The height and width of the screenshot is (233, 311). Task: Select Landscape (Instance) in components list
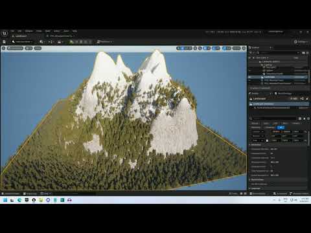(279, 104)
